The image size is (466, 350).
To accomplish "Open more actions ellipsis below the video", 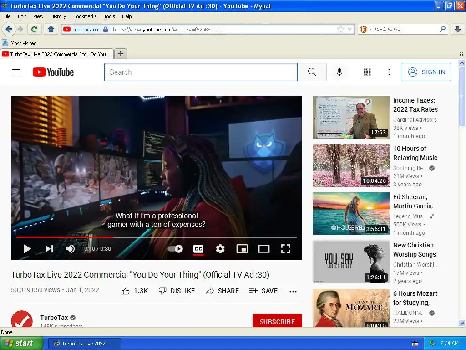I will click(x=293, y=291).
